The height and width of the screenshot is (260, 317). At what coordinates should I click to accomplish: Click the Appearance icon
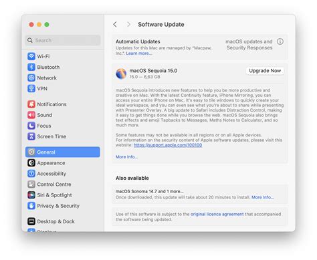[31, 163]
